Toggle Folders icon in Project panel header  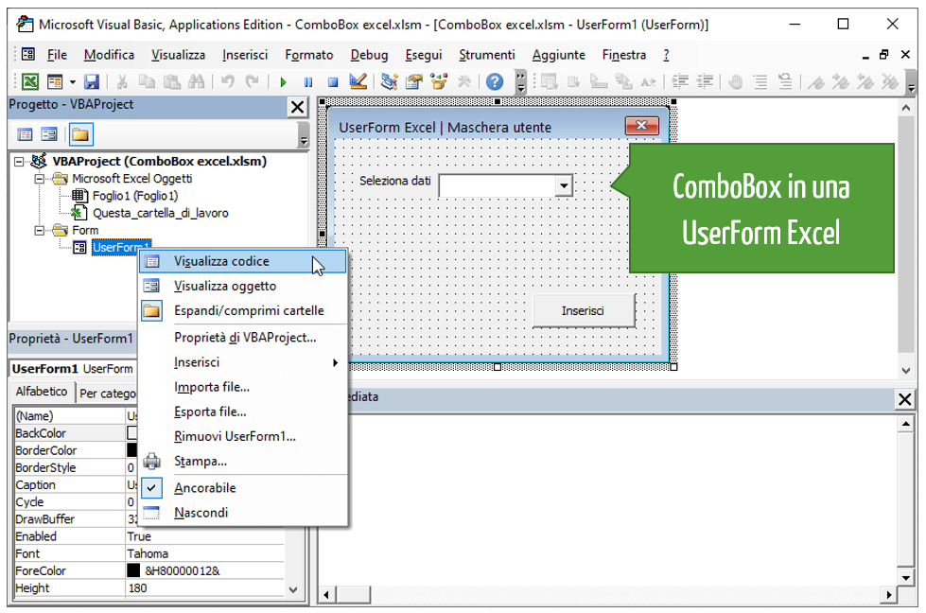coord(80,134)
